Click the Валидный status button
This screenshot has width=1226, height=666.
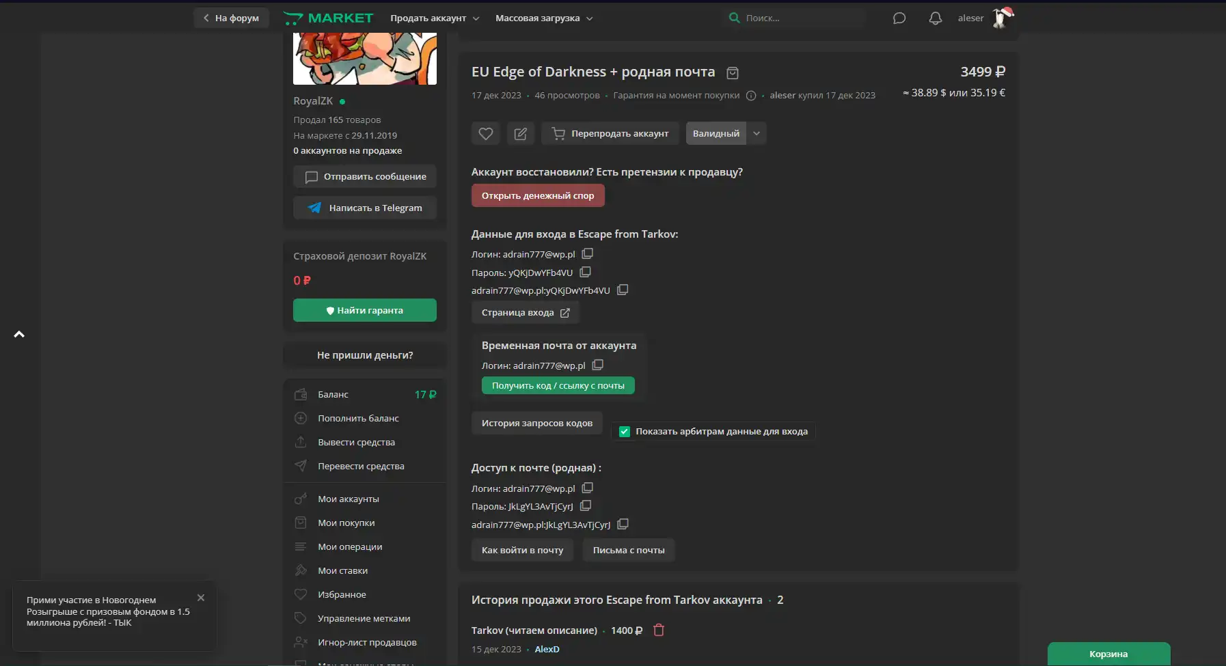point(716,133)
